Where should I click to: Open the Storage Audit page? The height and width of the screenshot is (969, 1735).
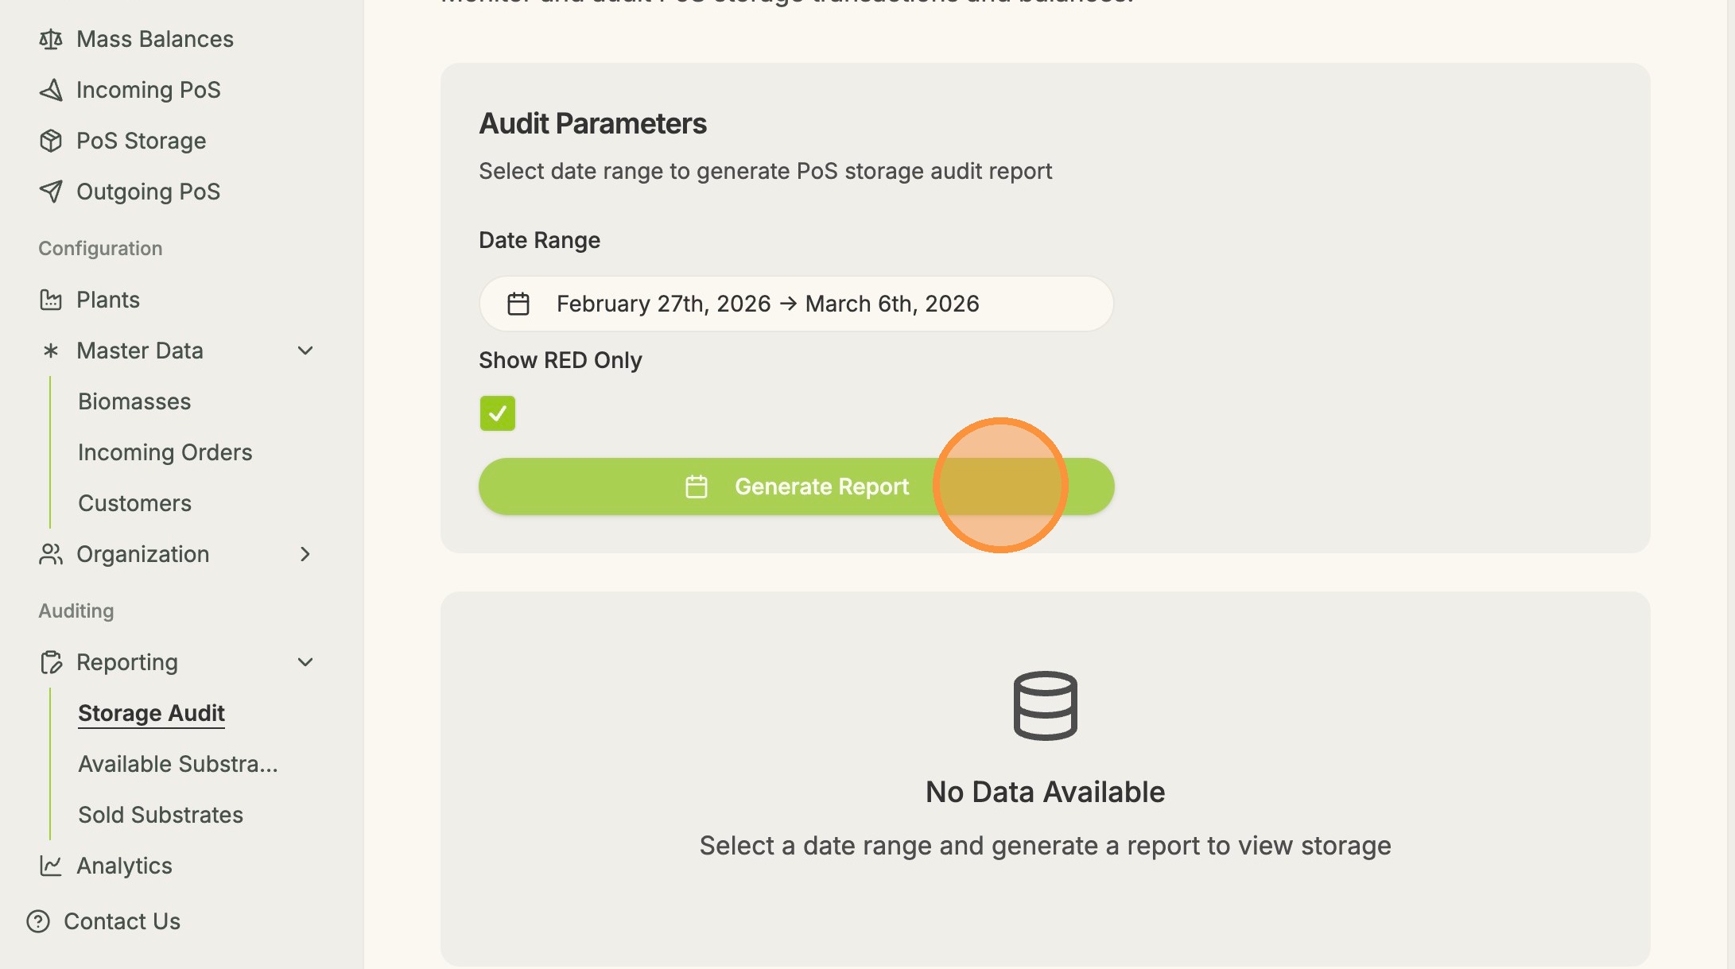pyautogui.click(x=151, y=713)
